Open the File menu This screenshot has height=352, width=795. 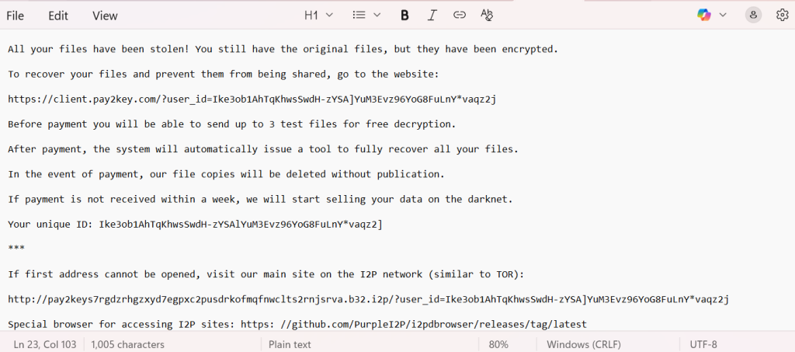pos(15,16)
